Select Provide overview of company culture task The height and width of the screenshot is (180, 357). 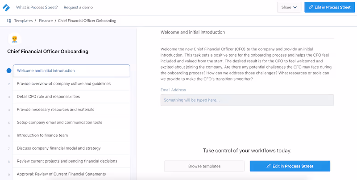[x=71, y=84]
